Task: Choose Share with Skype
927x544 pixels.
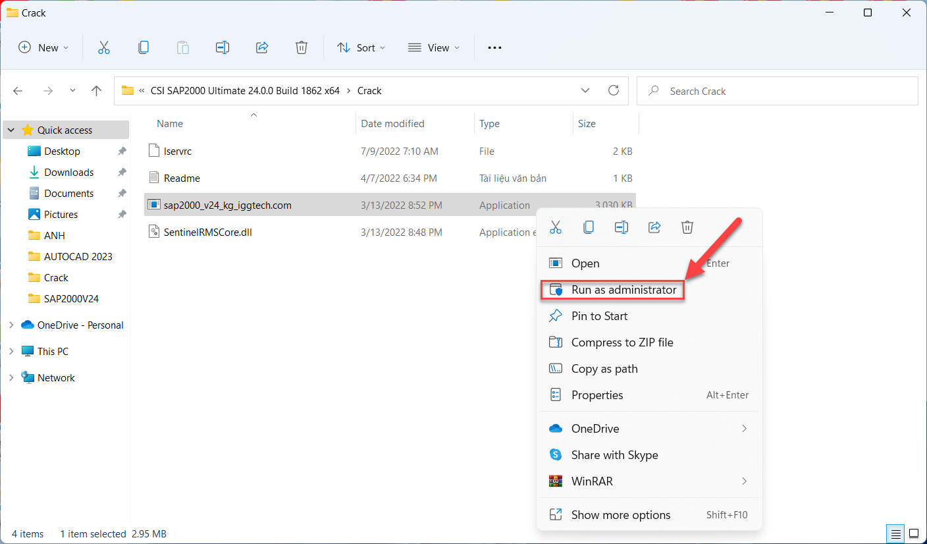Action: pos(649,455)
